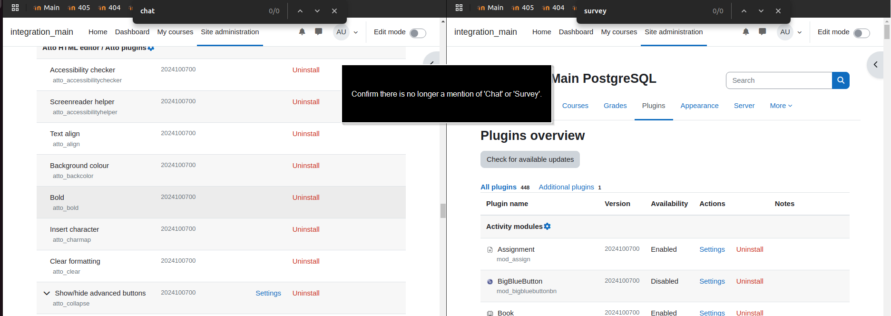Click integration_main site name in right window
This screenshot has width=891, height=316.
coord(485,32)
